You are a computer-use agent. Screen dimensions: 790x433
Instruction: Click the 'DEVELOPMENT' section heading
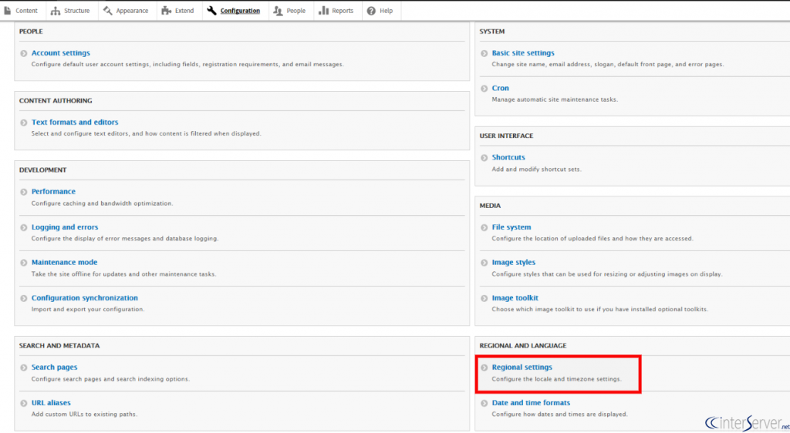point(43,170)
